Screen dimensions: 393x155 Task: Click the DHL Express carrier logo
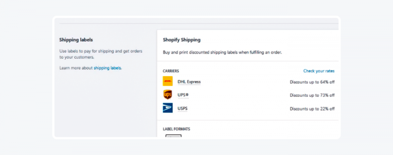[x=168, y=81]
